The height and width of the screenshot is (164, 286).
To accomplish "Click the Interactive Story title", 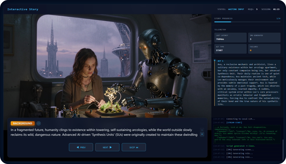I will coord(23,9).
